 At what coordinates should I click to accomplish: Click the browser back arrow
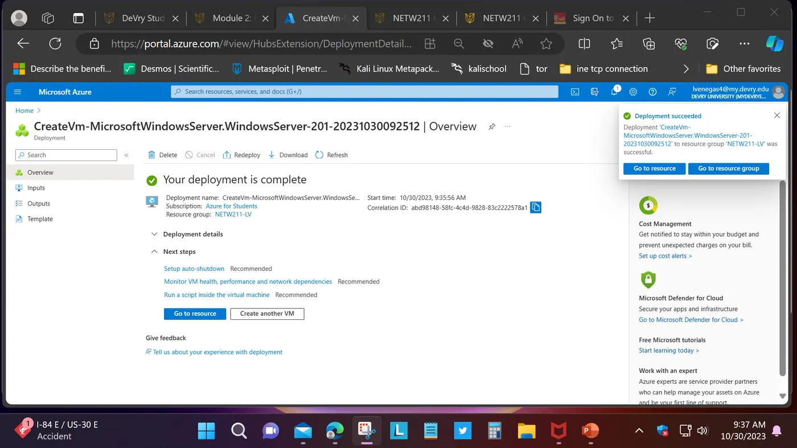click(x=23, y=43)
